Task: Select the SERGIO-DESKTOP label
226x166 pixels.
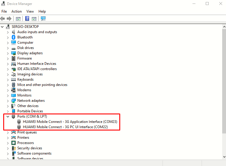Action: coord(25,27)
